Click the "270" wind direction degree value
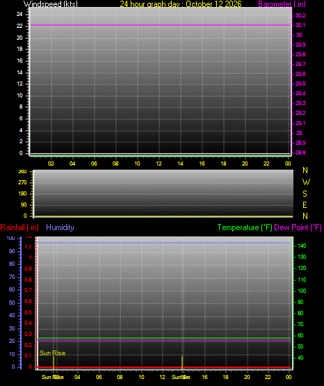 (22, 182)
